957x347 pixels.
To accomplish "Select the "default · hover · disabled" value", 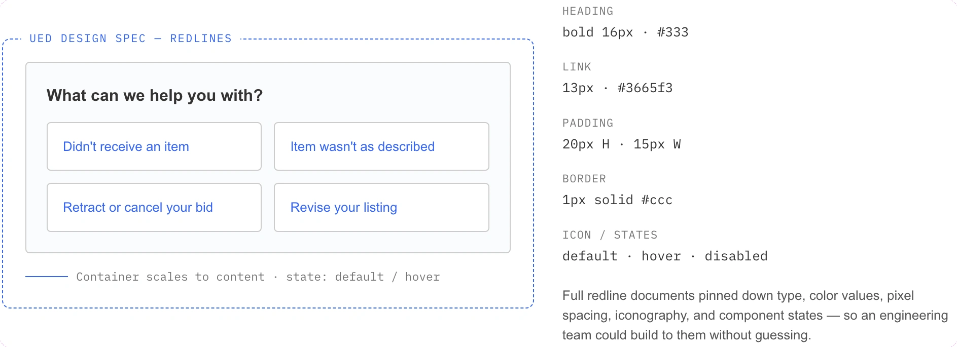I will click(665, 256).
